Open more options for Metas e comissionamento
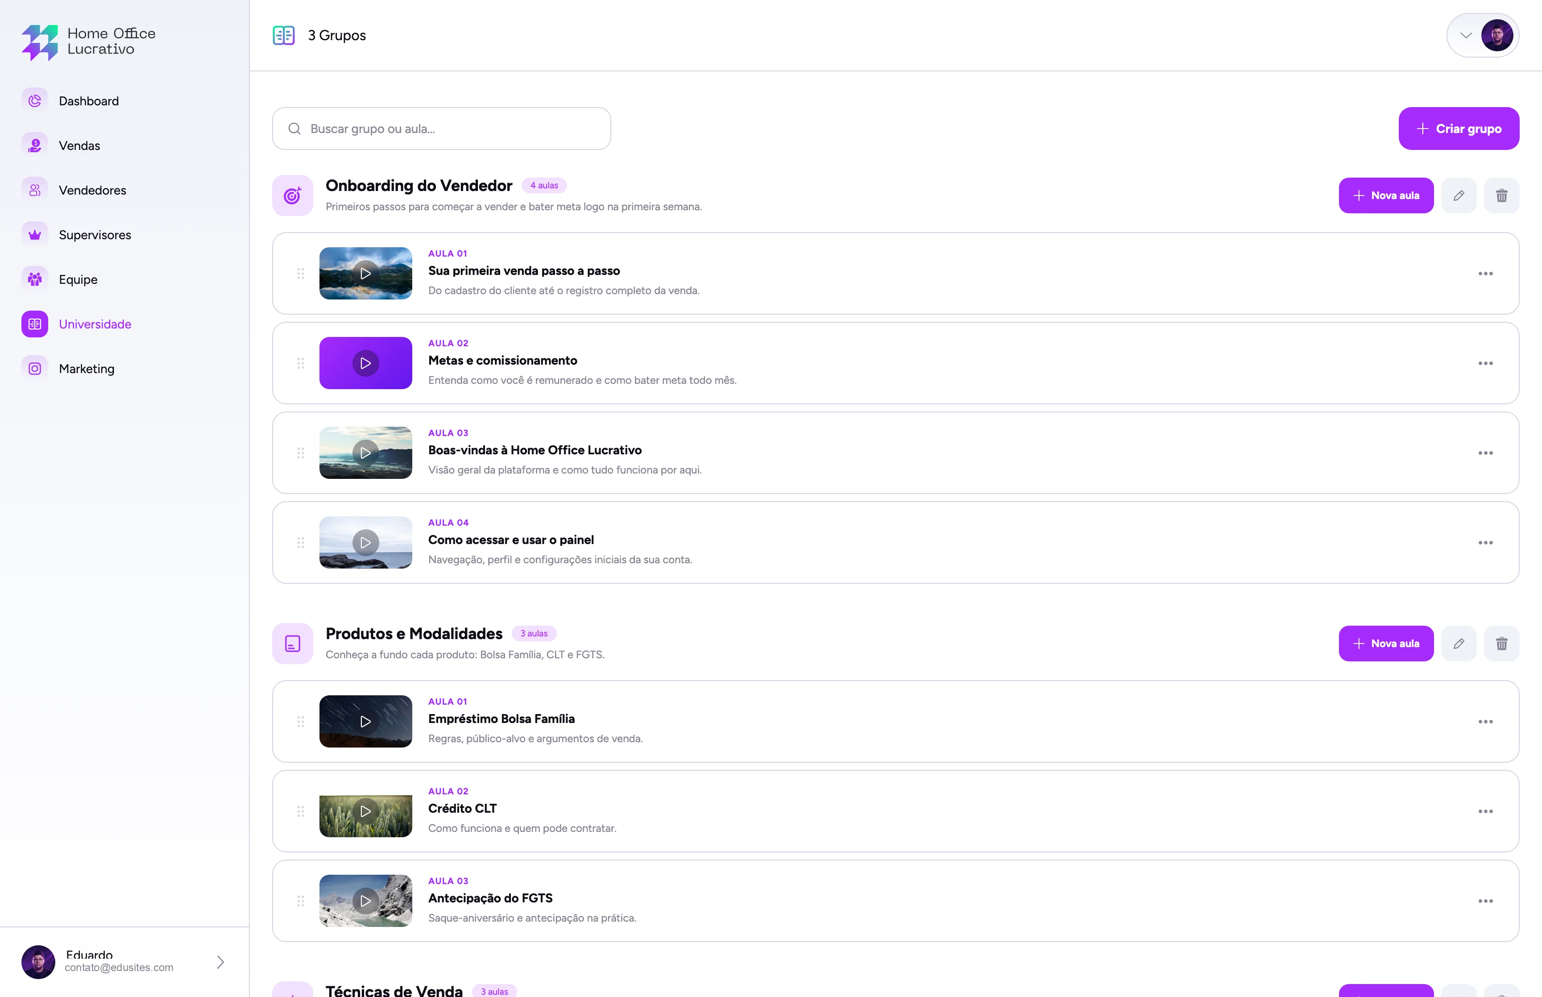 pos(1485,363)
